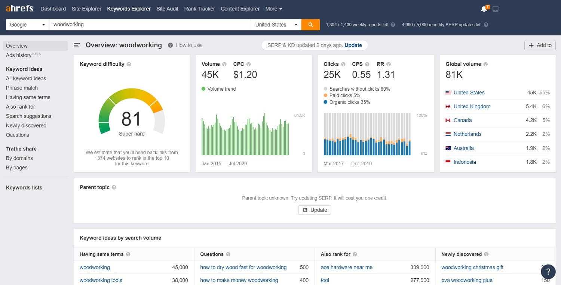
Task: Open Content Explorer
Action: (240, 9)
